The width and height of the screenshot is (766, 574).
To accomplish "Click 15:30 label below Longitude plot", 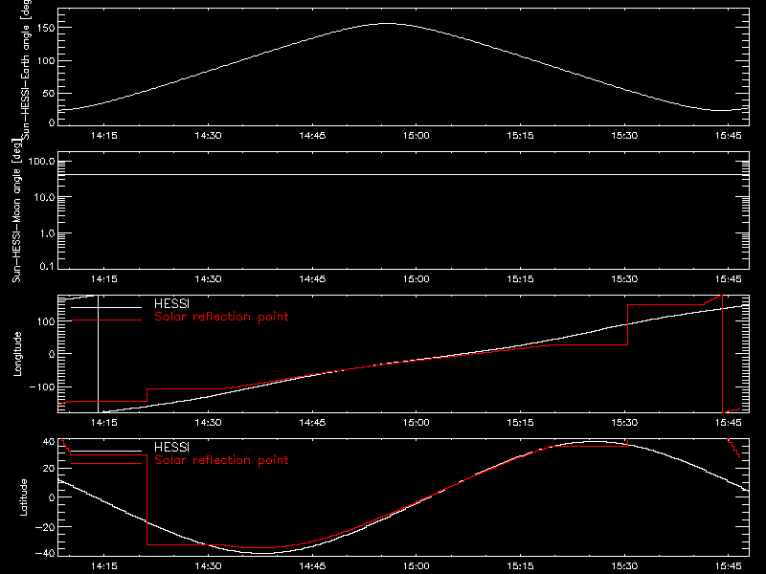I will coord(624,423).
